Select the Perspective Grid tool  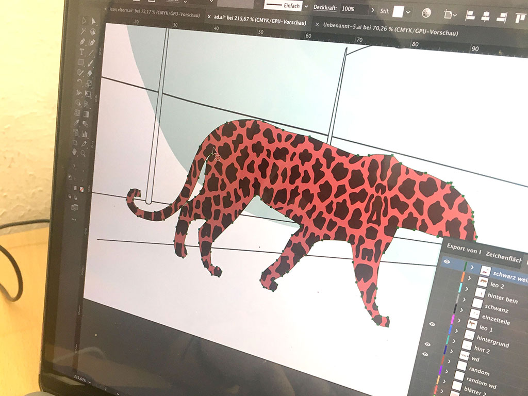[87, 104]
